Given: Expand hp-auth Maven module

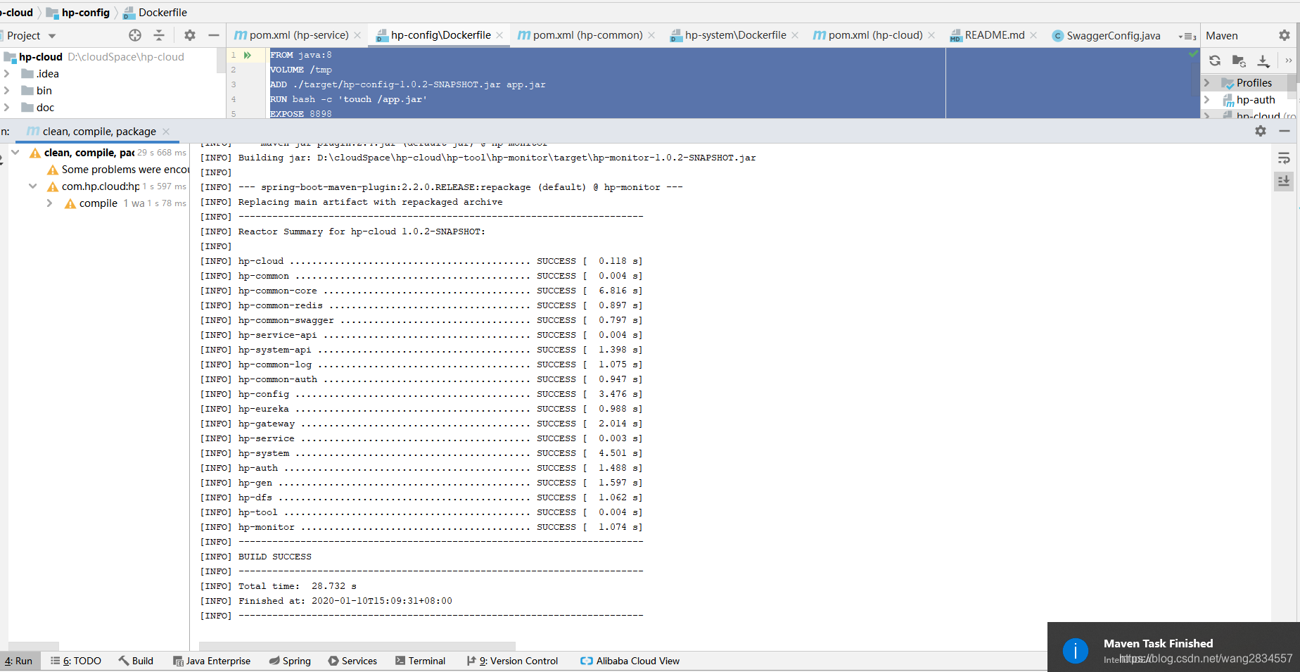Looking at the screenshot, I should click(x=1207, y=99).
